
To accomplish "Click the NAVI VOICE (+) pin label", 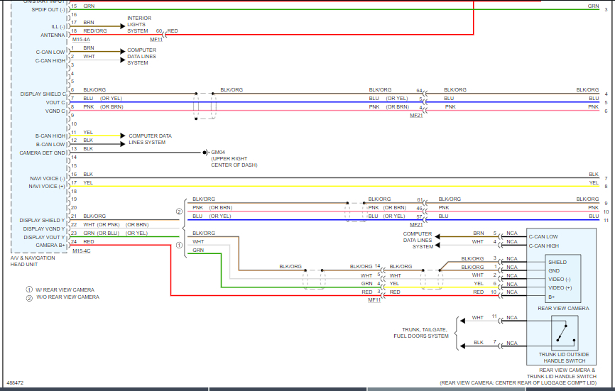I will 47,187.
